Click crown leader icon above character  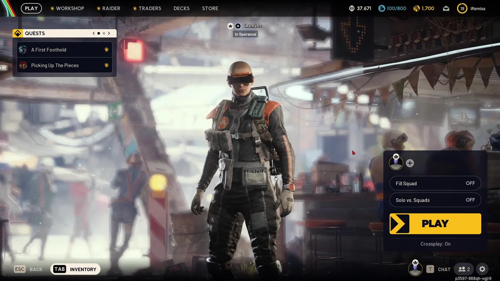click(230, 26)
